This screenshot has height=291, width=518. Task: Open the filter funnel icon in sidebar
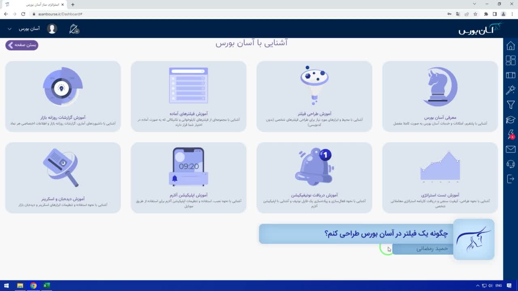click(x=510, y=105)
